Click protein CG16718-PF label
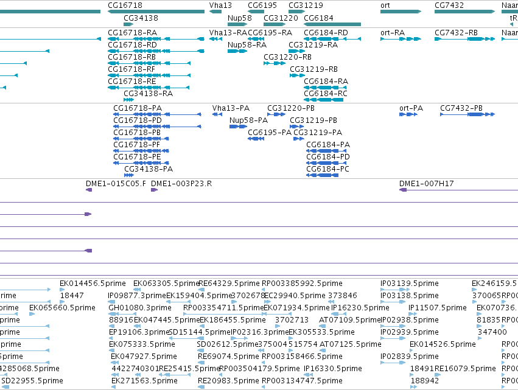 pyautogui.click(x=137, y=145)
